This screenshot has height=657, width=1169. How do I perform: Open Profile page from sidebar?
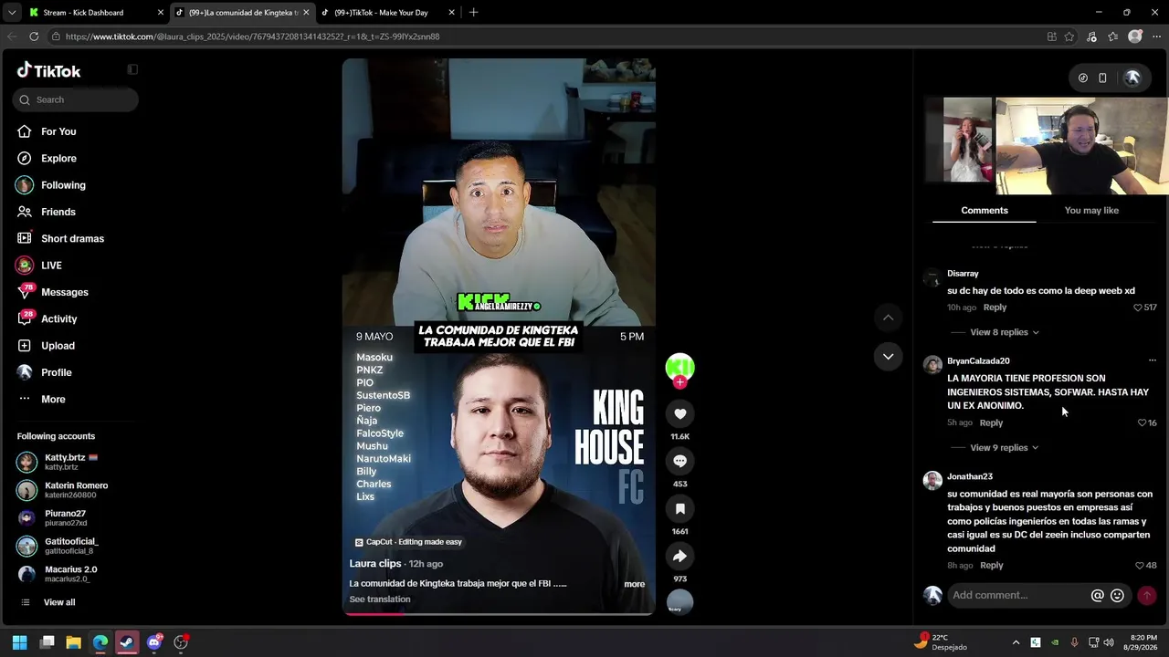click(x=56, y=372)
